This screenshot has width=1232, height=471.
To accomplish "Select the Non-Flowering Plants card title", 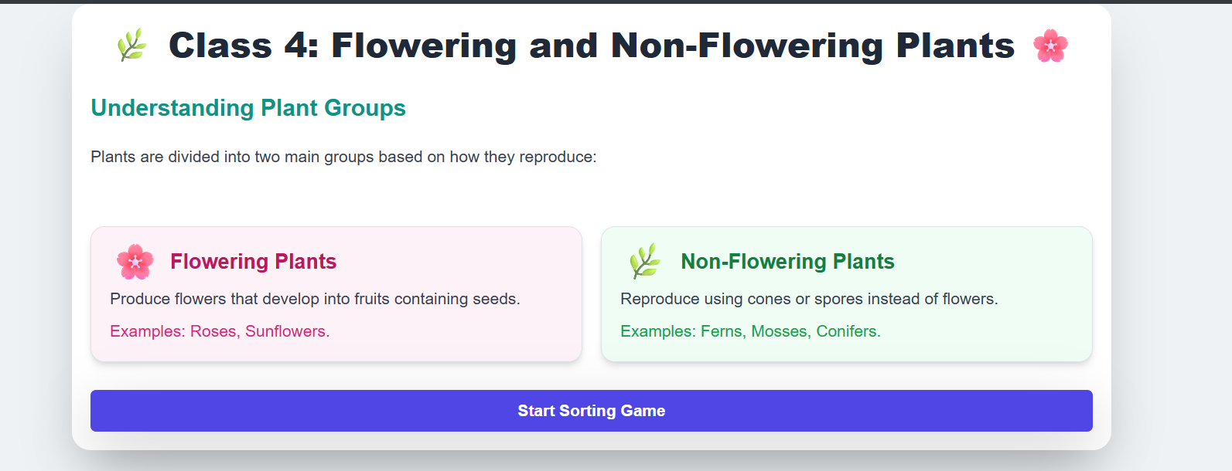I will coord(787,261).
